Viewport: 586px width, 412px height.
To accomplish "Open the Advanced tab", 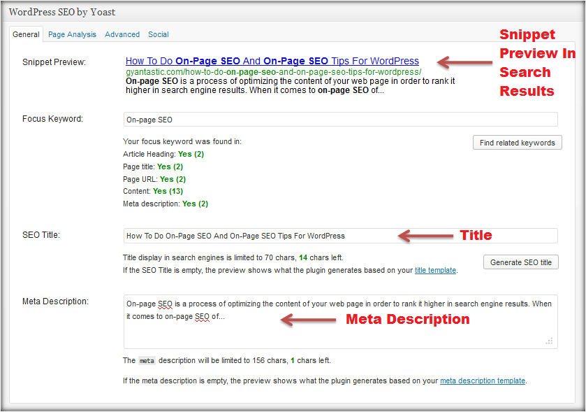I will coord(122,34).
